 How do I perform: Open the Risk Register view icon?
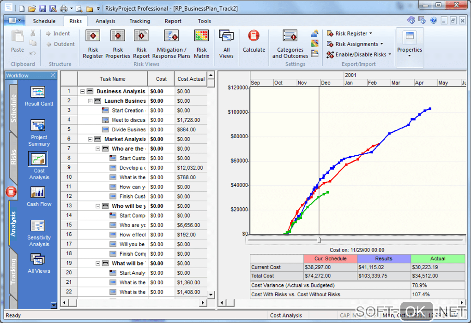[93, 44]
